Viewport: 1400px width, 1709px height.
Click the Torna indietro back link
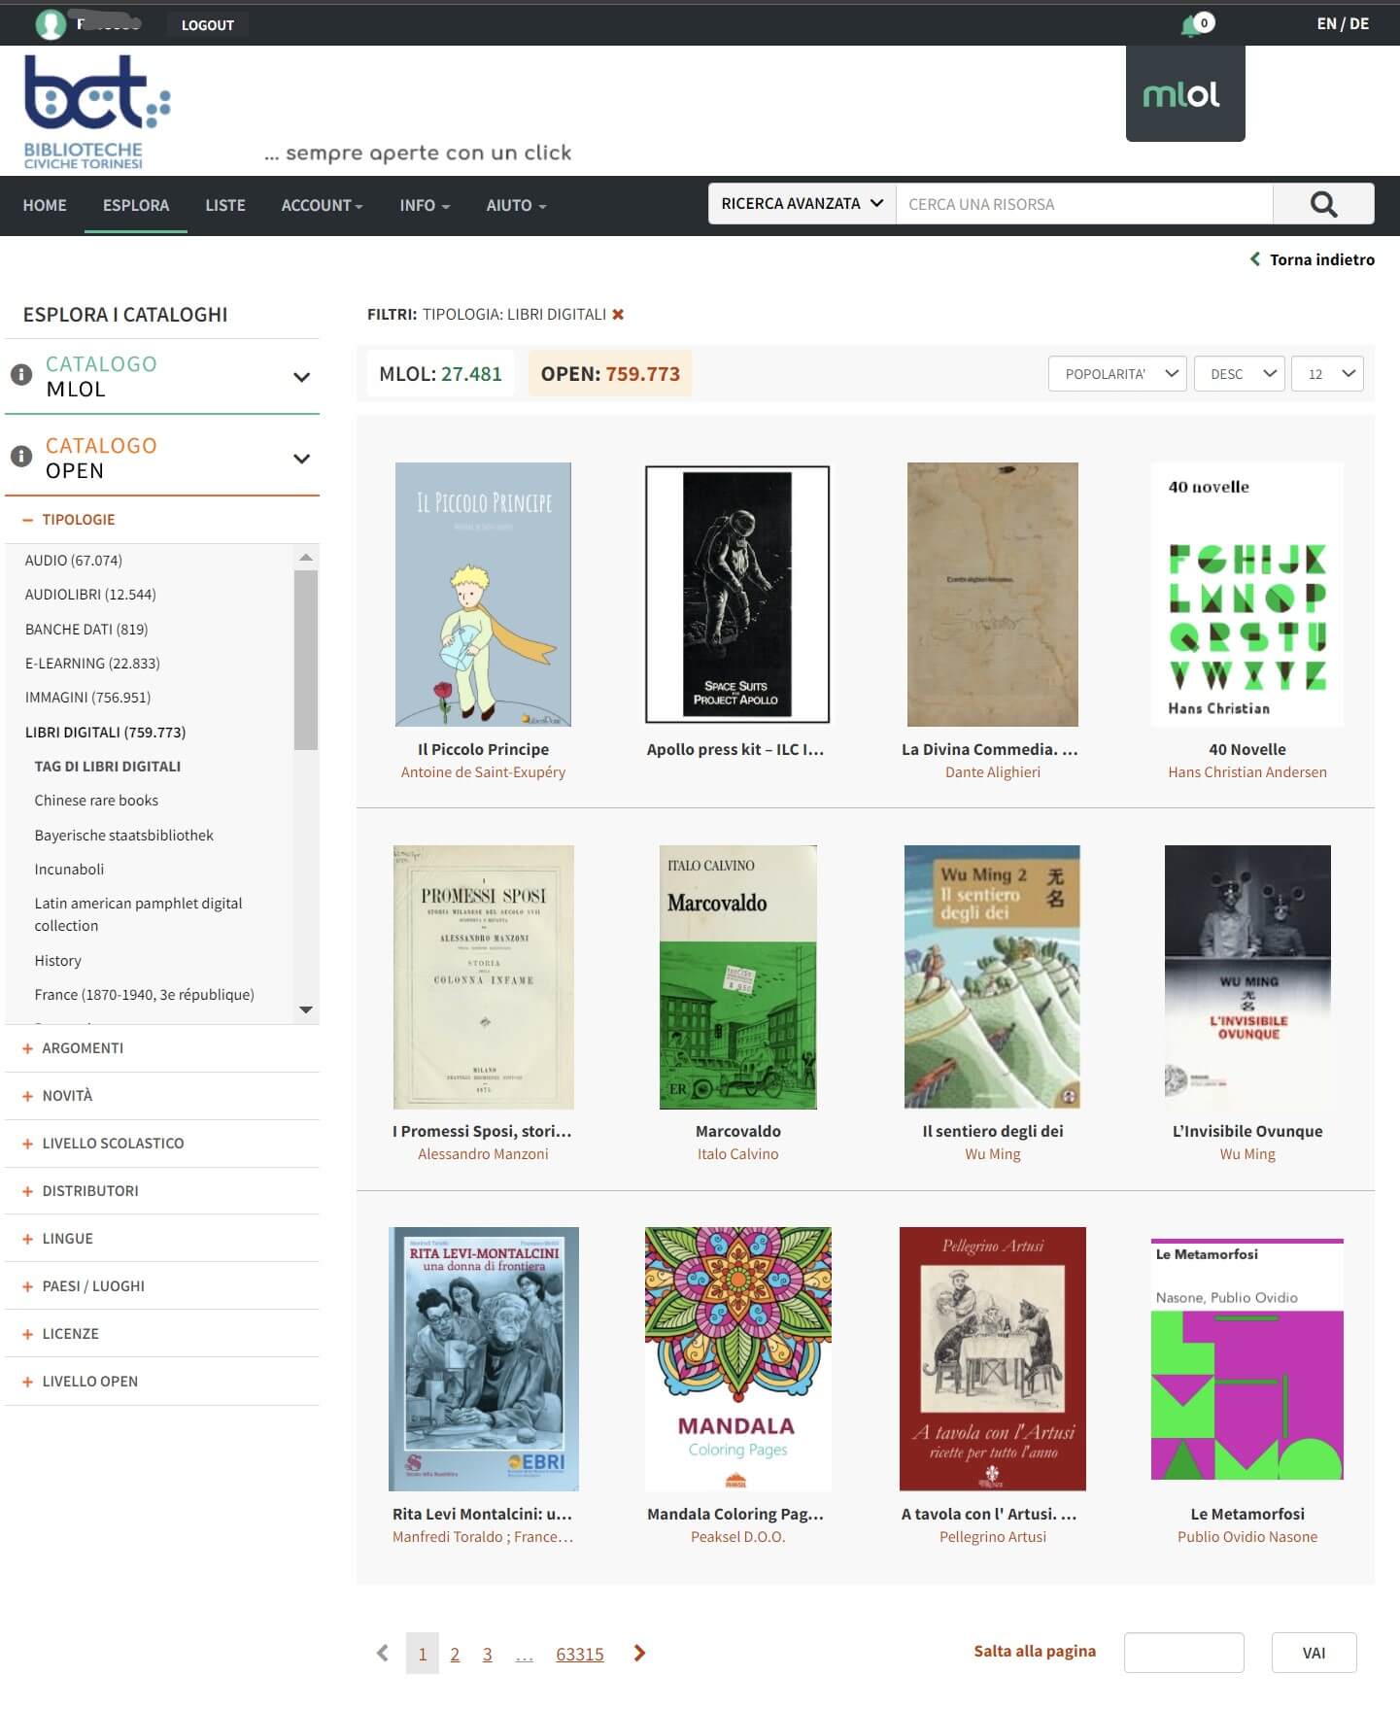click(1312, 259)
